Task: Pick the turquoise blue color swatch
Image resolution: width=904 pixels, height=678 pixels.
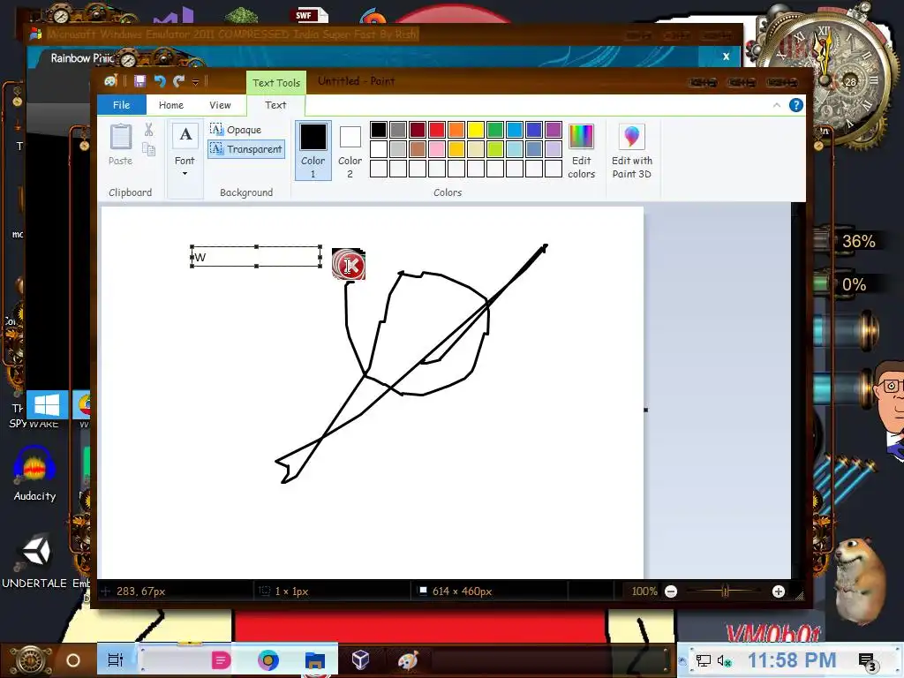Action: point(515,130)
